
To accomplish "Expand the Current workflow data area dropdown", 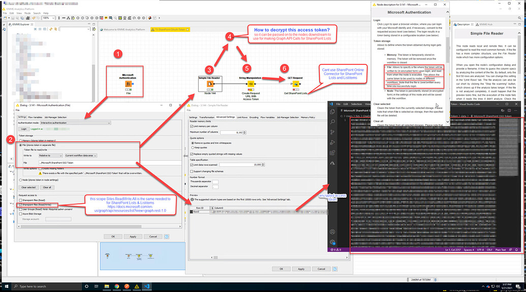I will tap(95, 156).
